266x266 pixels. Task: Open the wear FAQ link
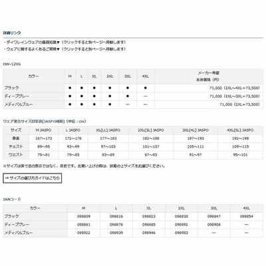point(33,49)
